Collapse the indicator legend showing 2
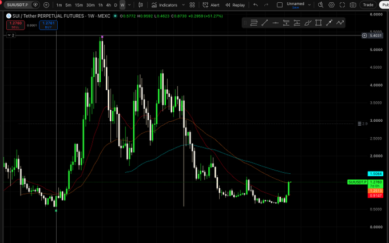Image resolution: width=389 pixels, height=243 pixels. tap(11, 35)
